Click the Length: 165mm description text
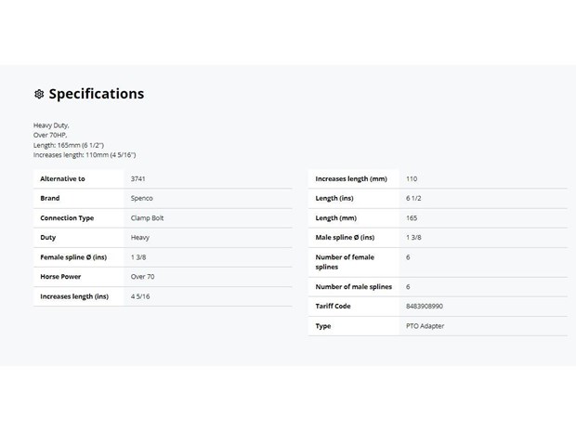576x432 pixels. point(69,145)
